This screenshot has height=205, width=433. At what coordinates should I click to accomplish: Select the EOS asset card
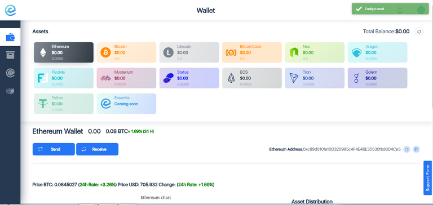(252, 78)
